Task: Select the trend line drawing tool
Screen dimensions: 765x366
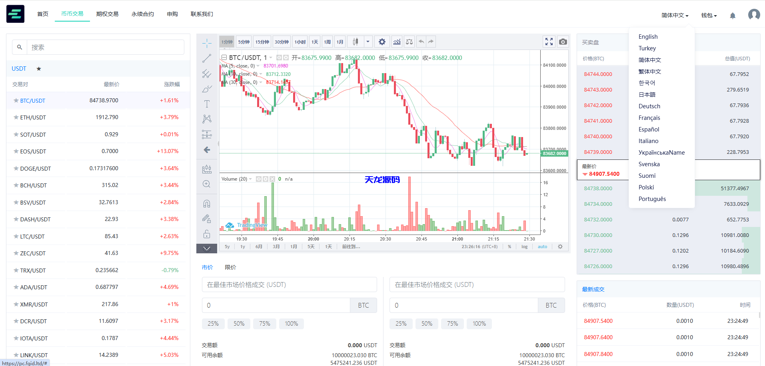Action: click(207, 58)
